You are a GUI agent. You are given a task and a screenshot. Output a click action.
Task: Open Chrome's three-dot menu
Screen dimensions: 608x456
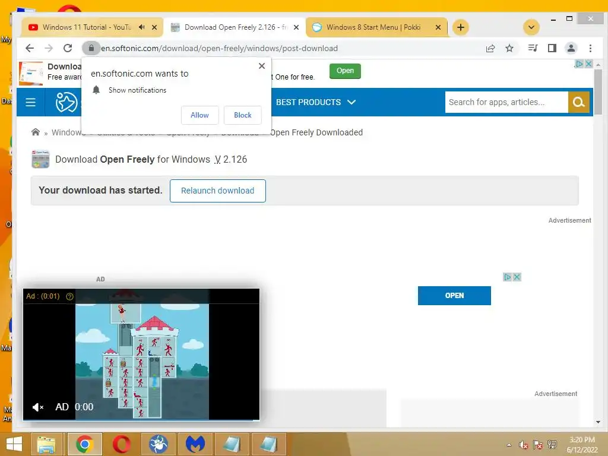[x=590, y=48]
